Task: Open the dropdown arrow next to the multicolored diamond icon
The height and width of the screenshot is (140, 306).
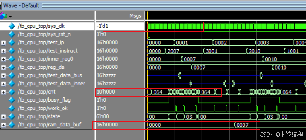Action: (x=10, y=17)
